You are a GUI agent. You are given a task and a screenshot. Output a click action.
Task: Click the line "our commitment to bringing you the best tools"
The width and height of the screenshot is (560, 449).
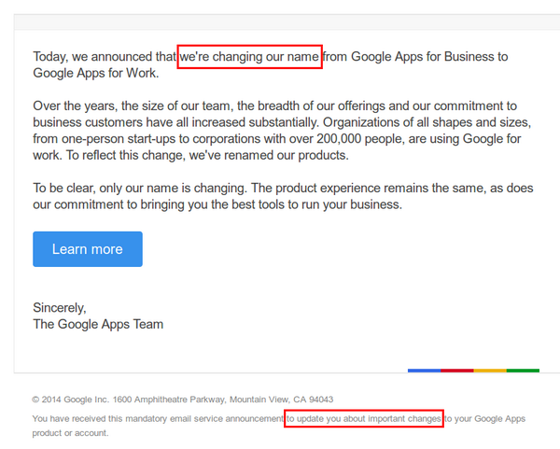217,204
